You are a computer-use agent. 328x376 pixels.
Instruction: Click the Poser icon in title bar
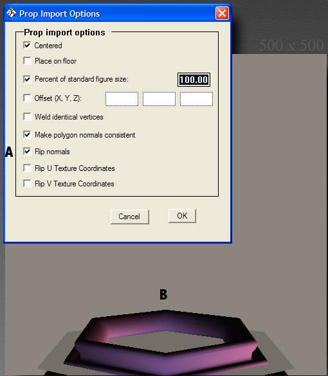pyautogui.click(x=11, y=13)
